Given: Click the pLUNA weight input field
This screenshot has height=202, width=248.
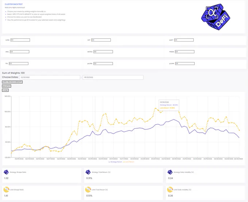Looking at the screenshot, I should [103, 63].
